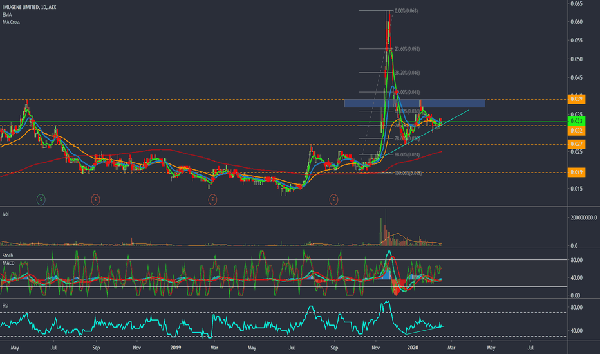Click the 0.060 tick on price axis
The image size is (600, 354).
pos(576,22)
